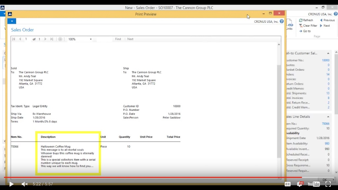Click item number 70066 in the report
Viewport: 338px width, 190px height.
(x=15, y=147)
